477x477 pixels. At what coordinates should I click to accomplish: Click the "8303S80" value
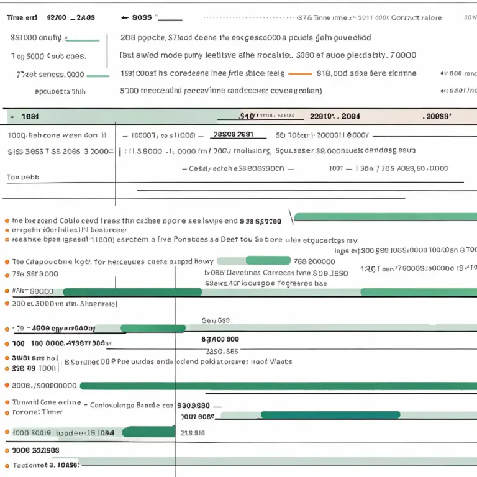pos(194,406)
